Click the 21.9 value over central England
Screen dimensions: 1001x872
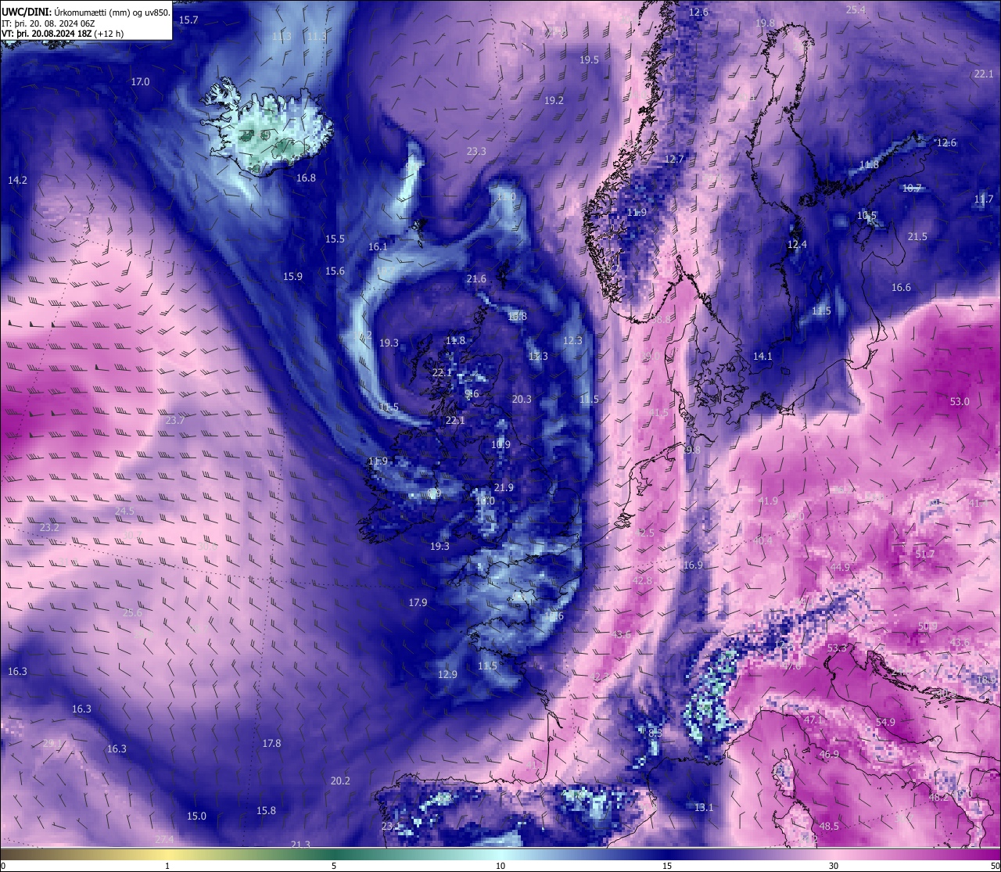coord(504,488)
